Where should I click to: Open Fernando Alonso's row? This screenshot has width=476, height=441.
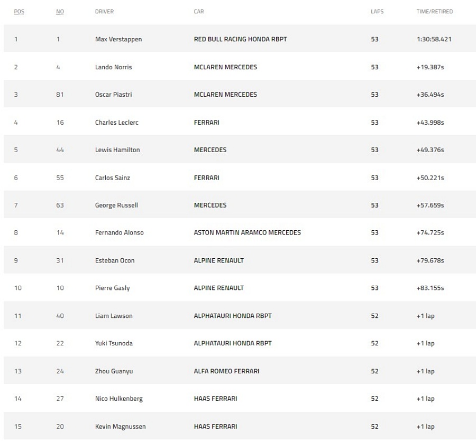click(240, 232)
